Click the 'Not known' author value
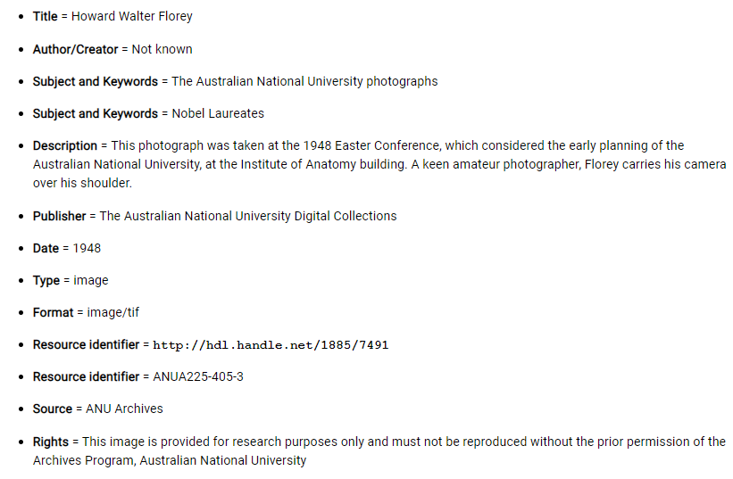The height and width of the screenshot is (479, 733). tap(162, 49)
